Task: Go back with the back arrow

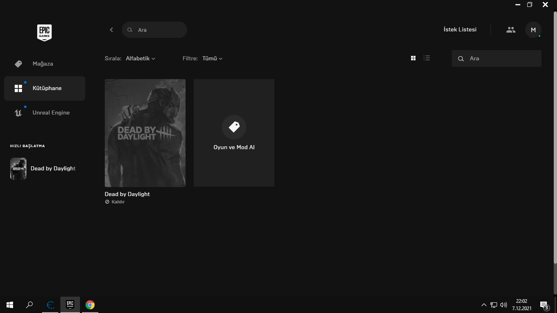Action: pyautogui.click(x=111, y=30)
